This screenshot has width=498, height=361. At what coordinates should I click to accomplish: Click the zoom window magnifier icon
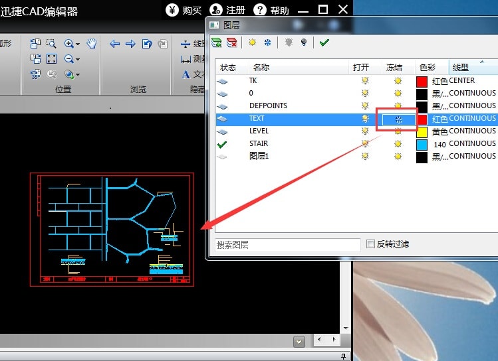(51, 44)
